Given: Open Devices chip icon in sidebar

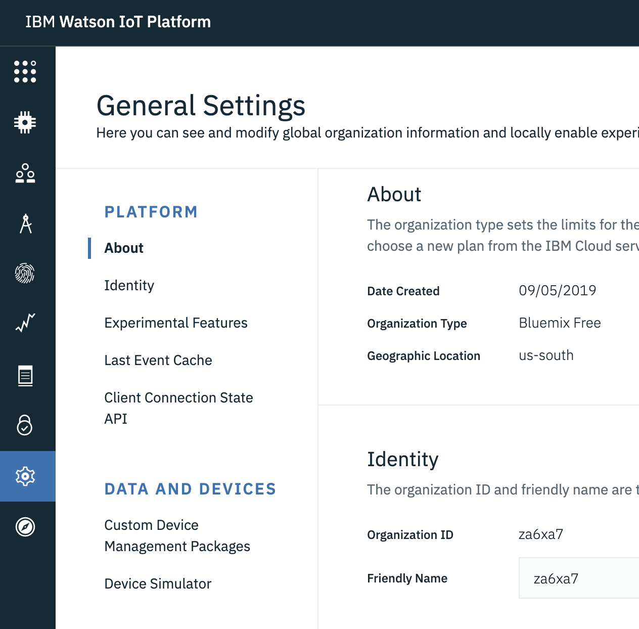Looking at the screenshot, I should click(x=25, y=122).
